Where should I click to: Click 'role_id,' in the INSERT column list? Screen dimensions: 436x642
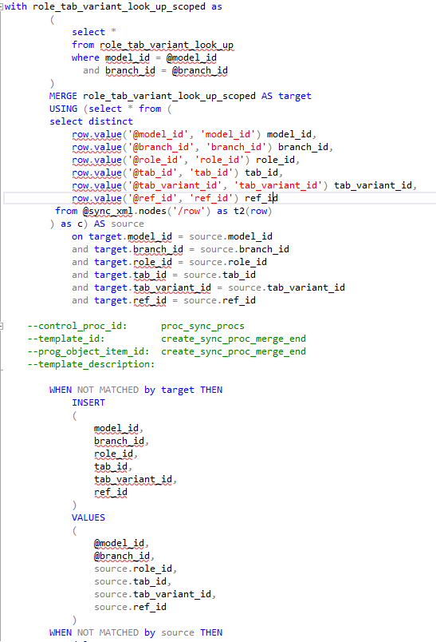[x=116, y=454]
